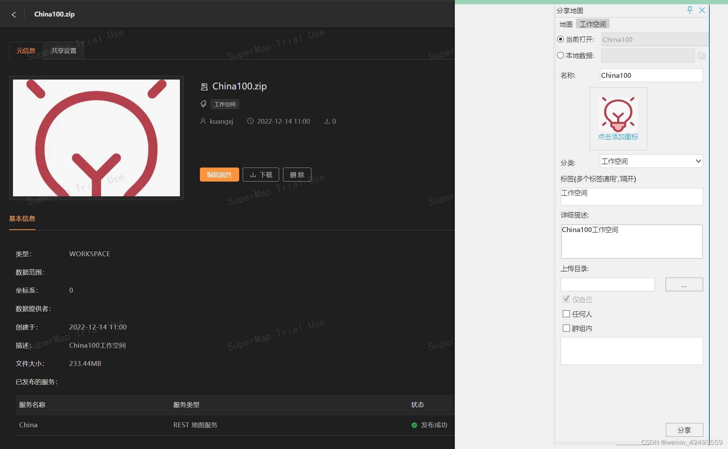Go back using the header arrow
Viewport: 728px width, 449px height.
point(14,14)
